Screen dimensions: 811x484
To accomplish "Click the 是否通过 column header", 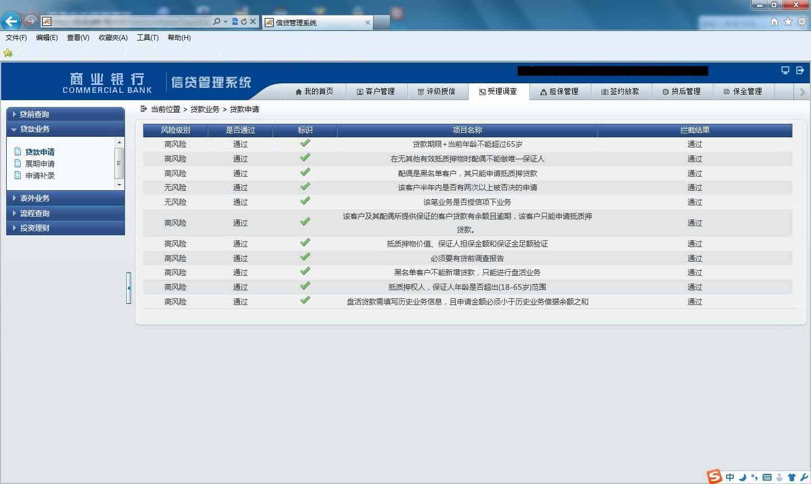I will (x=240, y=130).
